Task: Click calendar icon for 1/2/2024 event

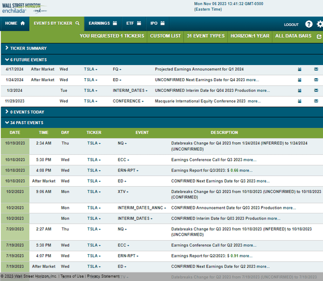Action: click(x=299, y=91)
